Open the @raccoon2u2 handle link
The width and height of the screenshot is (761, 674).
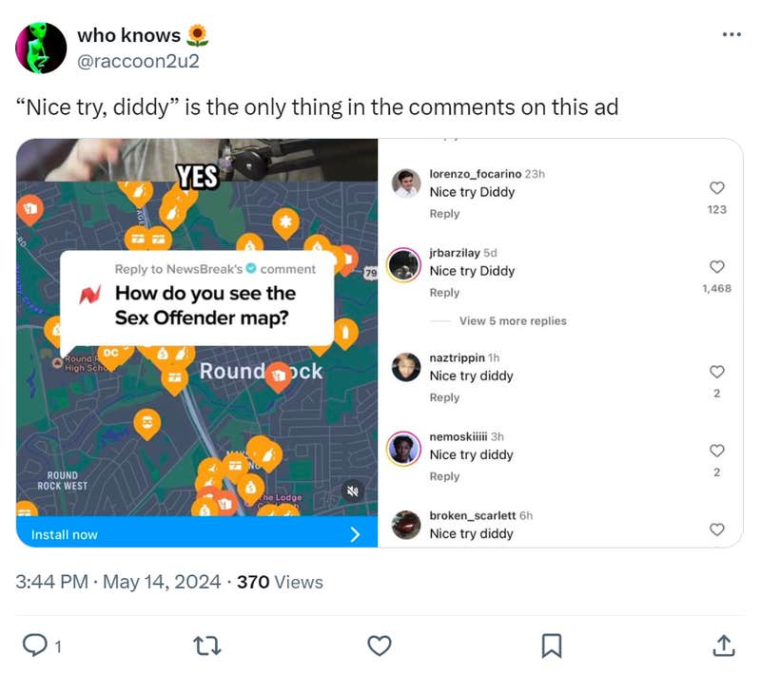click(138, 60)
